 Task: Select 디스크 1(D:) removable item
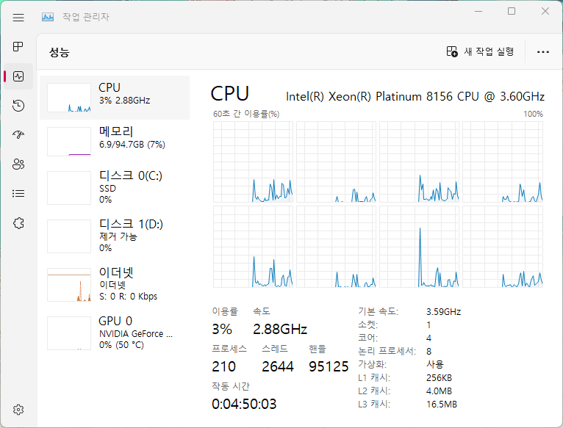(115, 236)
